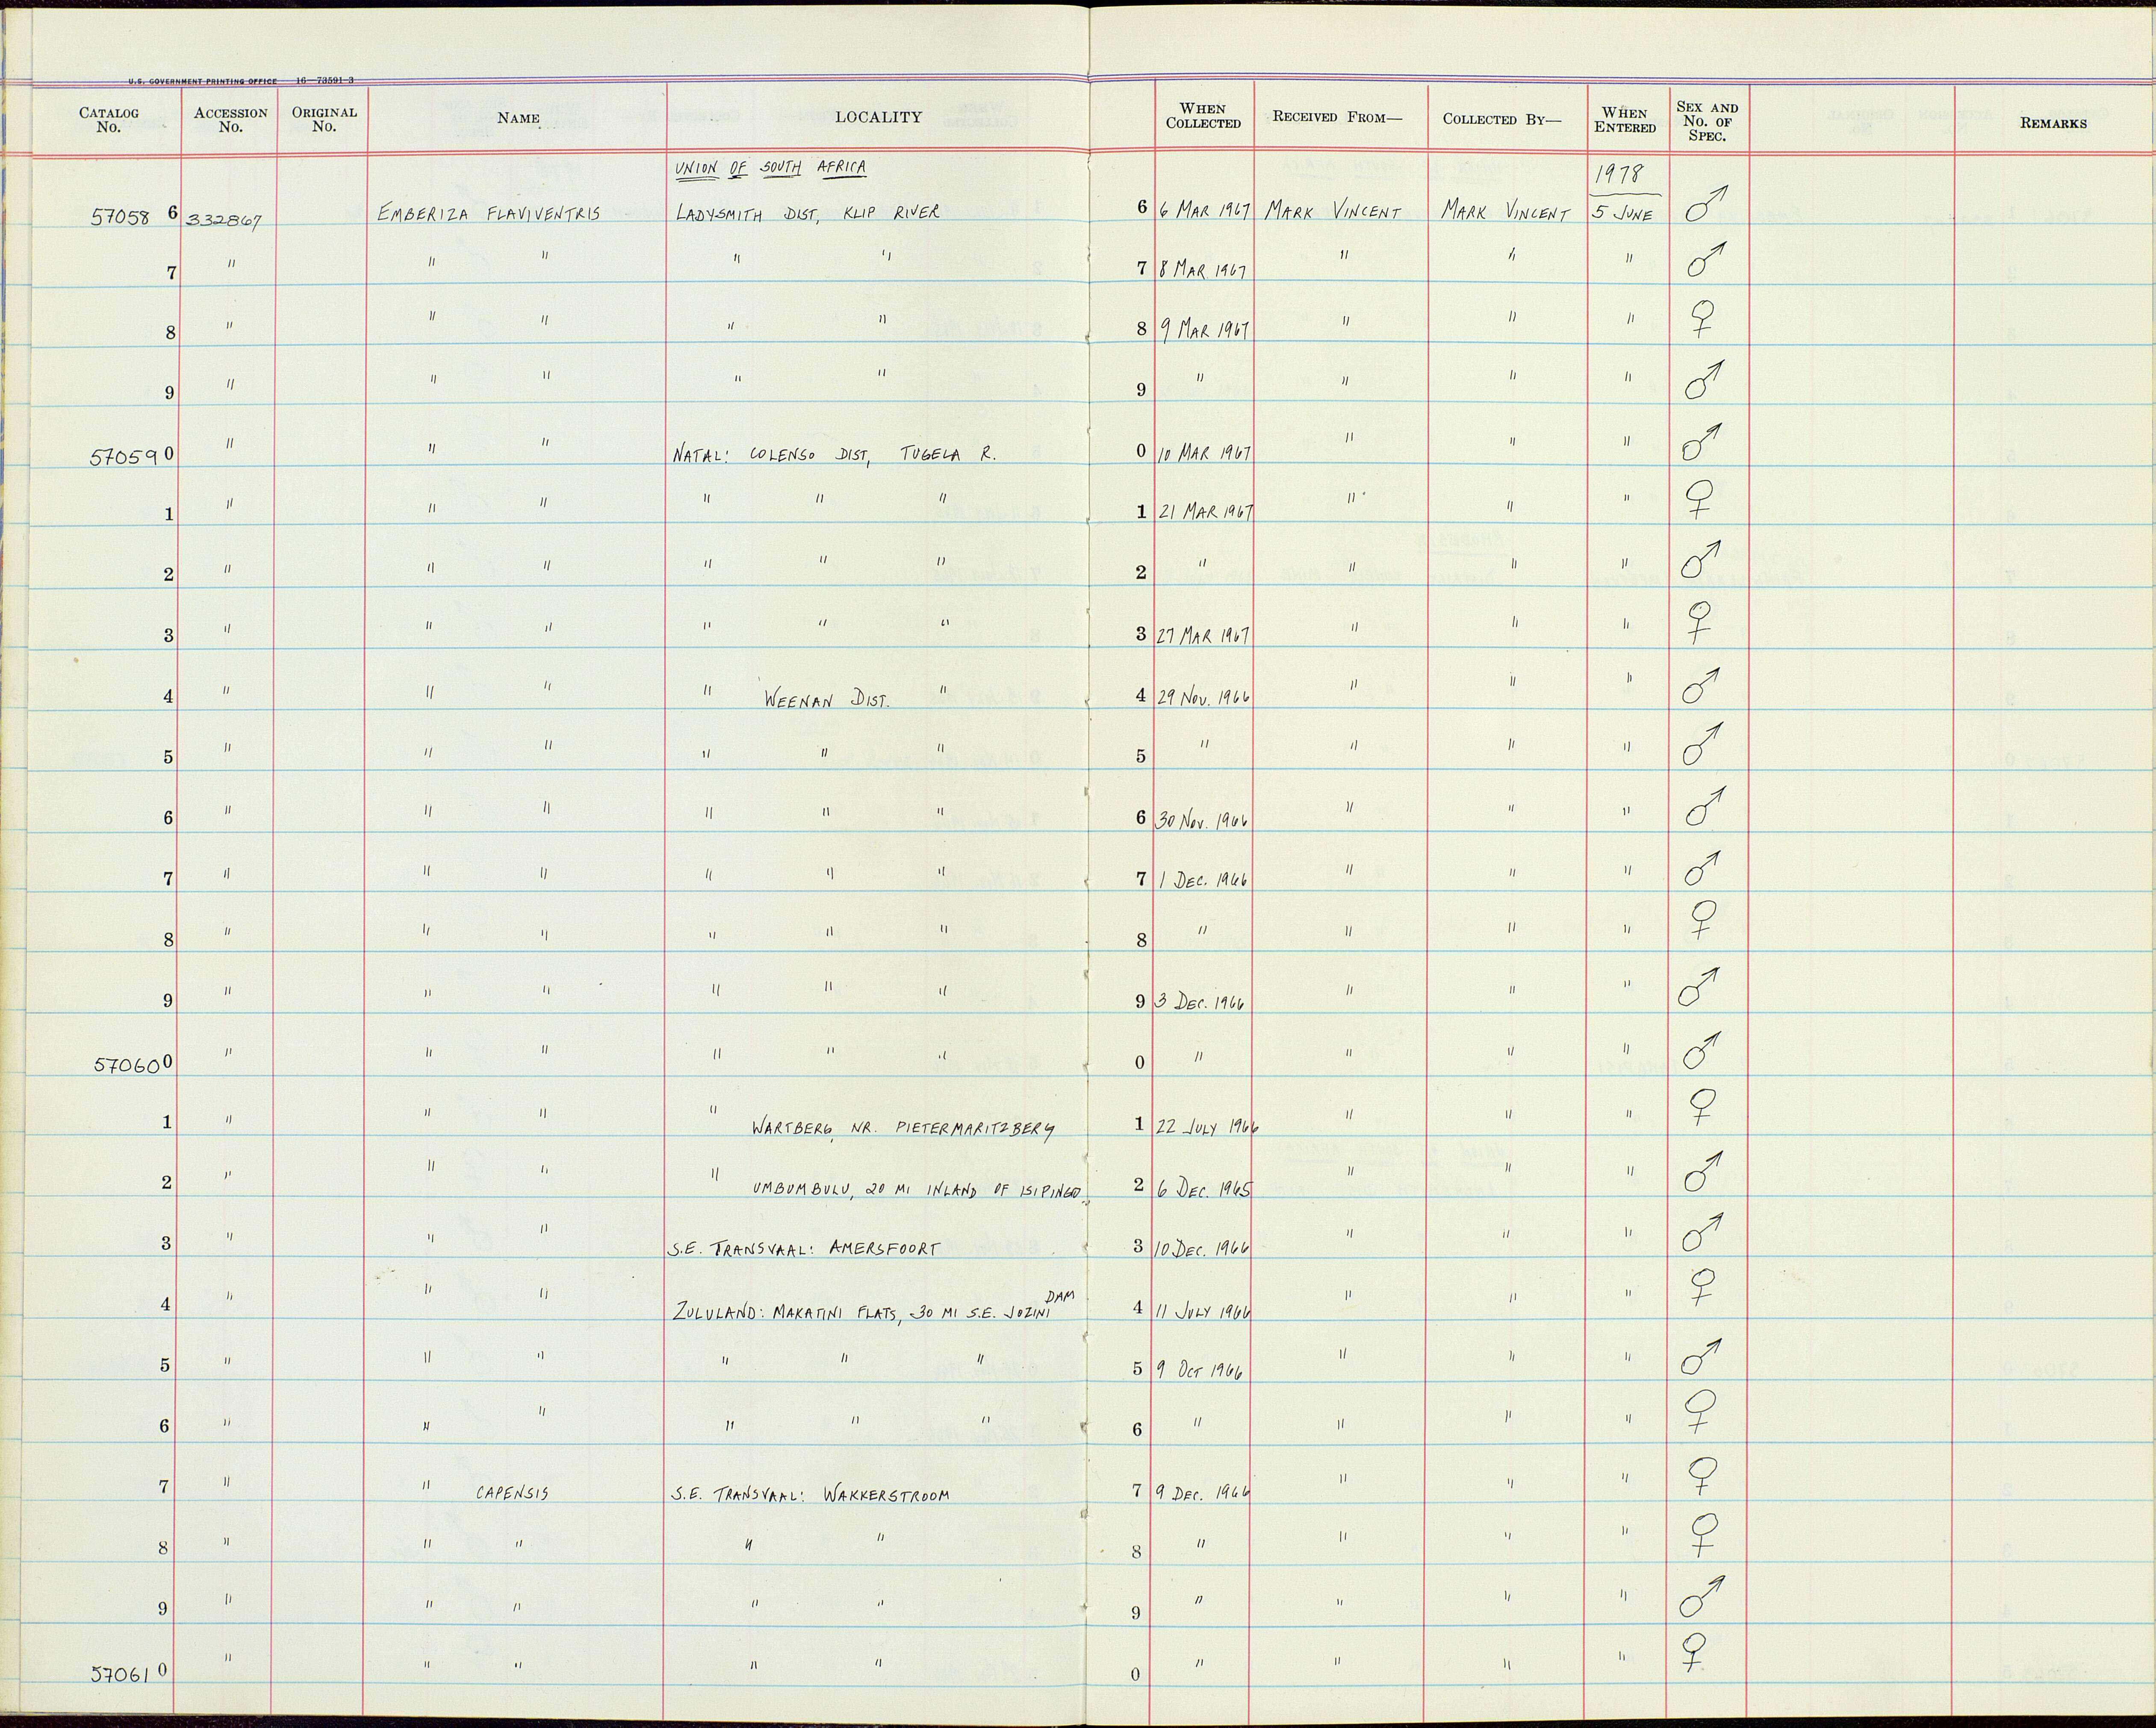Click the 'Accession No.' column header
The width and height of the screenshot is (2156, 1728).
point(230,120)
